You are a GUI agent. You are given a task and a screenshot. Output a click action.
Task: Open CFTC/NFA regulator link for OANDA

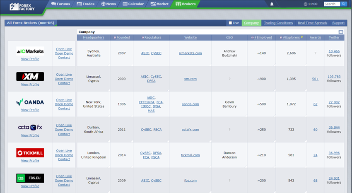(x=147, y=102)
